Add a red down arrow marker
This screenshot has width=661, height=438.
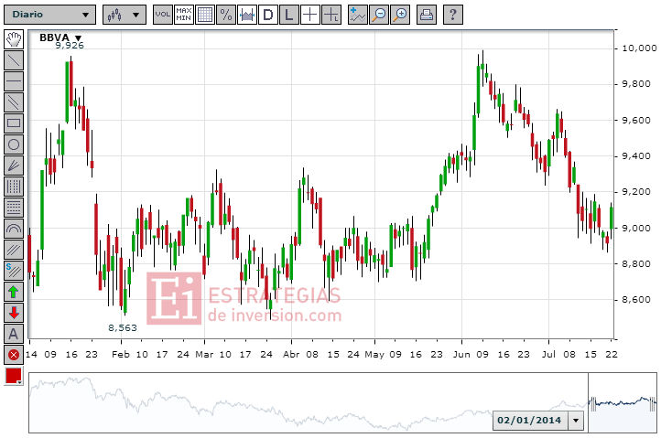(x=14, y=313)
